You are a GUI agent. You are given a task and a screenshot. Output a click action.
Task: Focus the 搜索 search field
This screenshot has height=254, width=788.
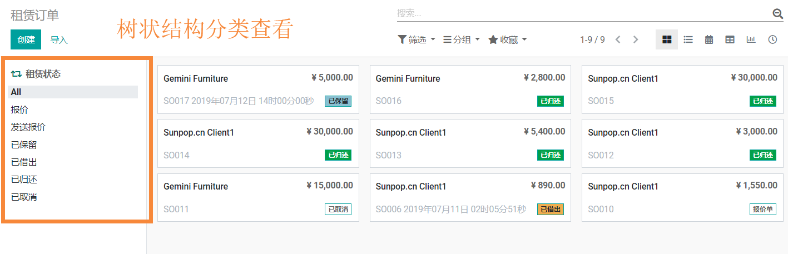click(x=583, y=13)
